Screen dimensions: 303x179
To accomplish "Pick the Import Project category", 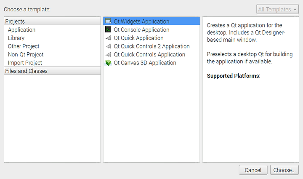I will point(25,63).
